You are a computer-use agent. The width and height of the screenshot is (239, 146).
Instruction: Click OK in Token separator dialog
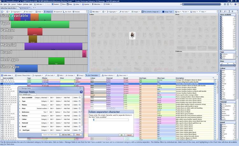point(121,135)
